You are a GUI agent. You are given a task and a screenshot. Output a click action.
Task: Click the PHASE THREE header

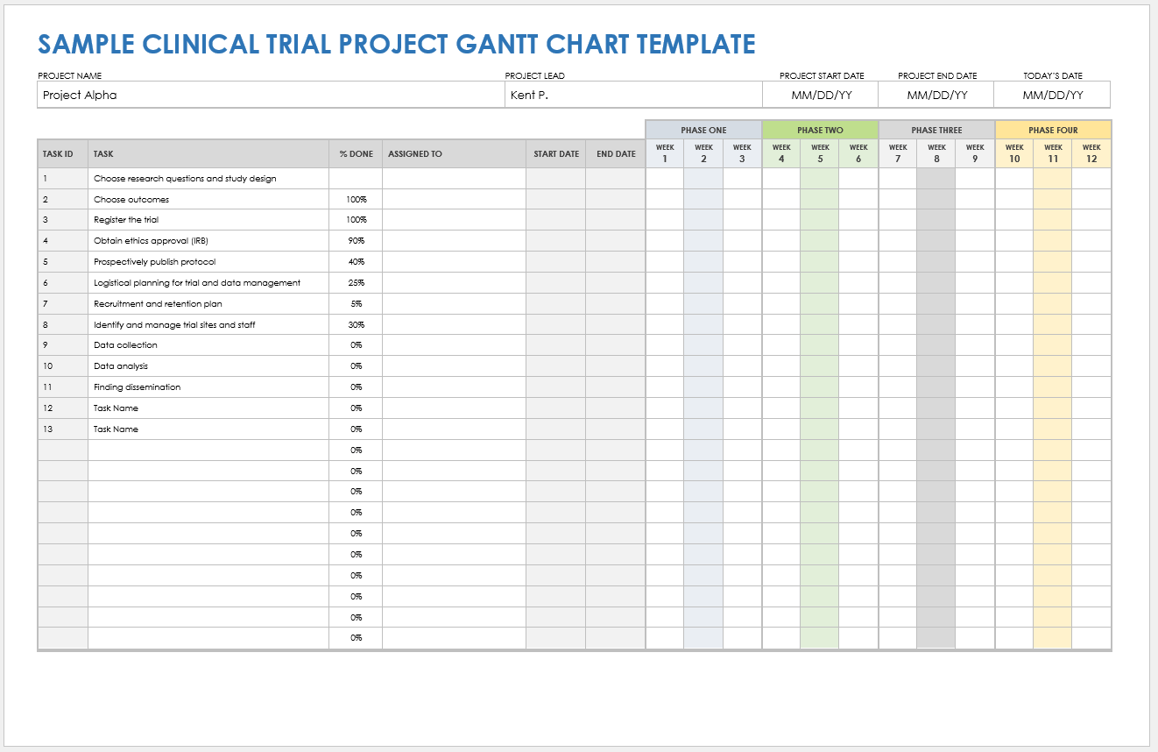(936, 130)
